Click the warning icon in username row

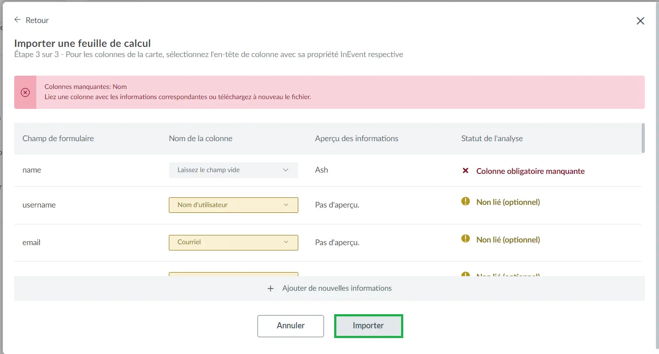click(465, 201)
